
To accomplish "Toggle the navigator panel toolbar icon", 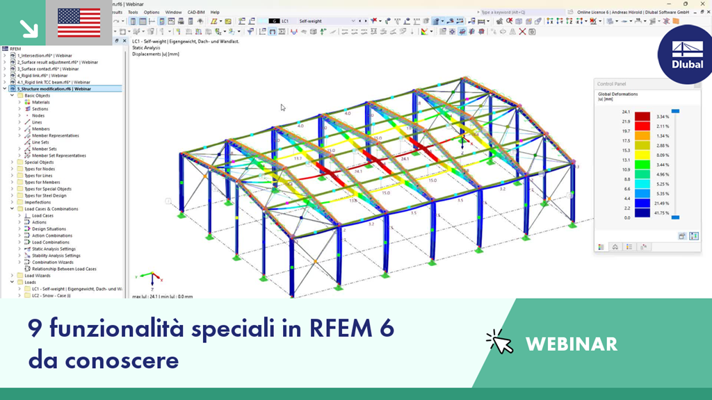I will (x=133, y=22).
